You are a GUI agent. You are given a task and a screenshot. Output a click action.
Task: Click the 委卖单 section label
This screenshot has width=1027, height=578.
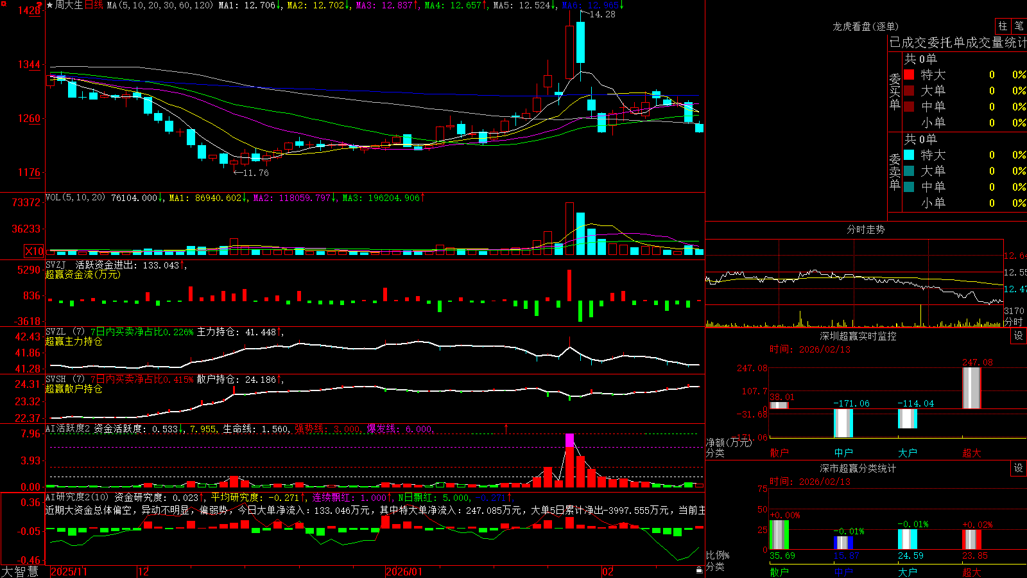pyautogui.click(x=895, y=171)
